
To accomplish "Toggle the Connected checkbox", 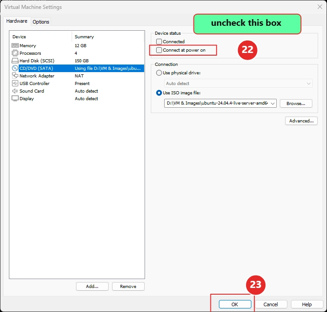I will 159,41.
